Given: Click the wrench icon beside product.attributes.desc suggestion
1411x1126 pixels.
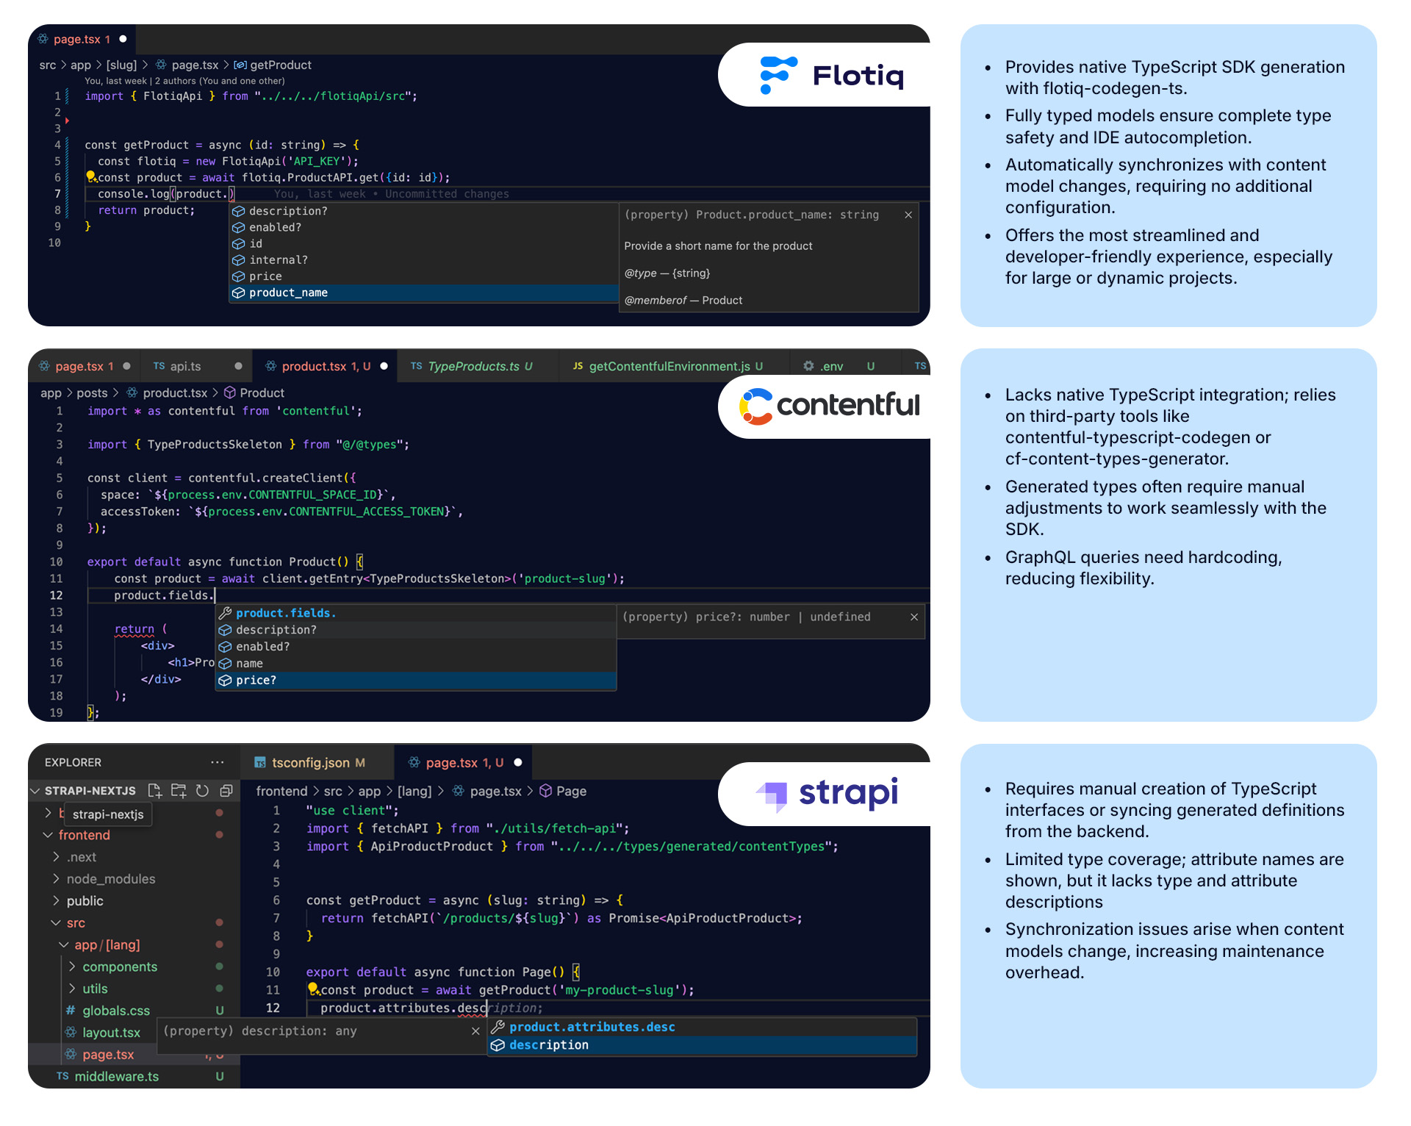Looking at the screenshot, I should pos(498,1027).
